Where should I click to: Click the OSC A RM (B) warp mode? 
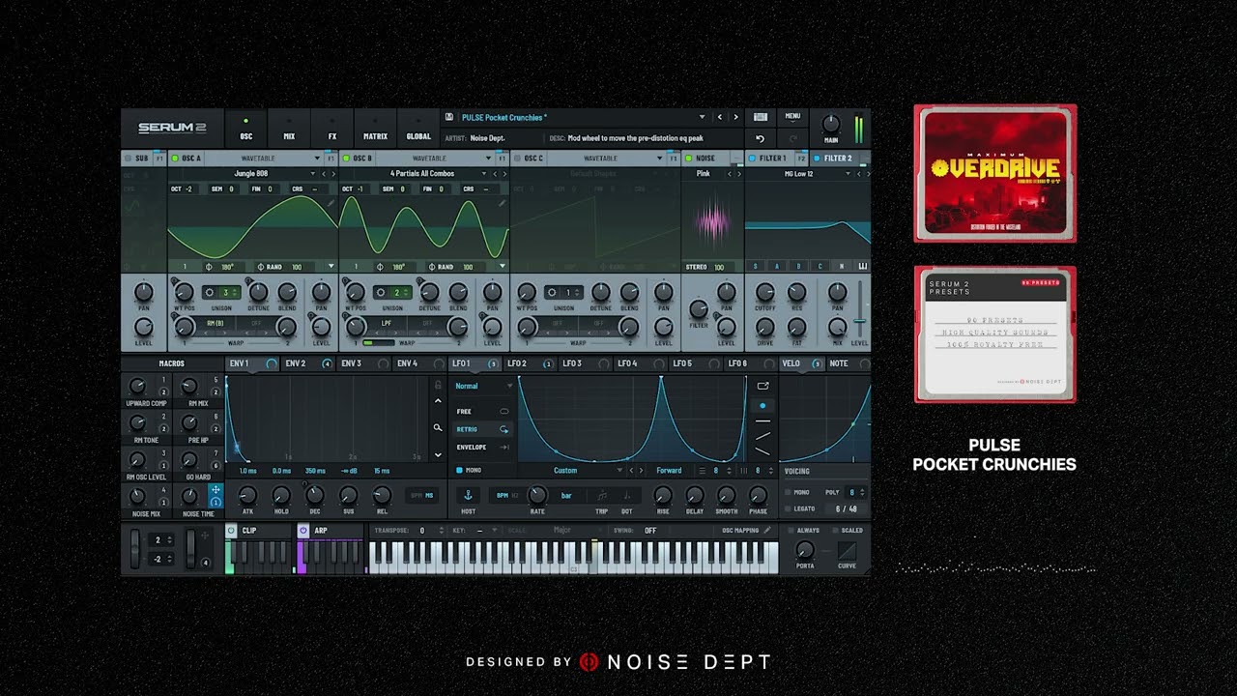[216, 323]
